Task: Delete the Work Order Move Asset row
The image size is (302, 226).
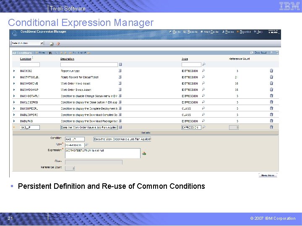Action: (x=271, y=83)
